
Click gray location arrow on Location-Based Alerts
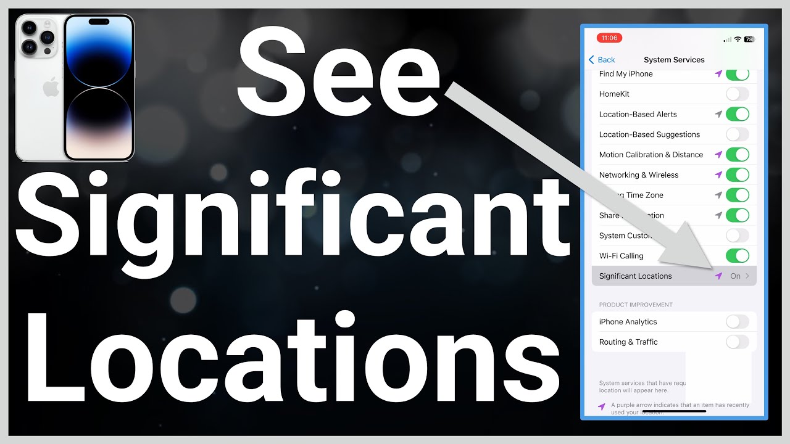point(718,114)
